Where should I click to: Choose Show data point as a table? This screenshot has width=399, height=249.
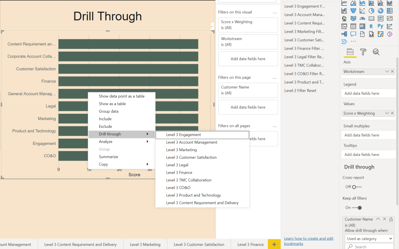point(122,96)
